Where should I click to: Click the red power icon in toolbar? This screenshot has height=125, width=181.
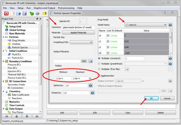click(x=6, y=13)
